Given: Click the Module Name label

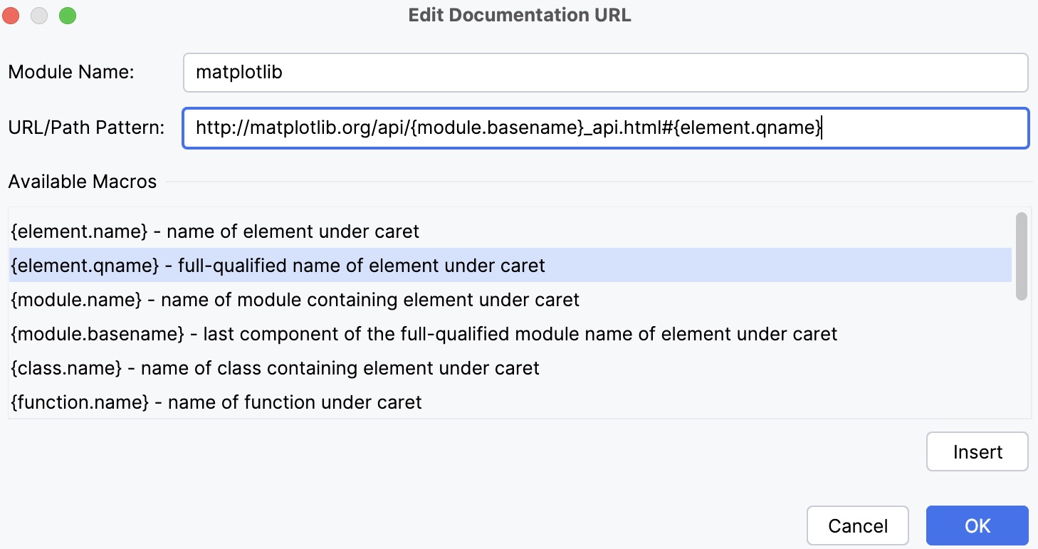Looking at the screenshot, I should [71, 72].
